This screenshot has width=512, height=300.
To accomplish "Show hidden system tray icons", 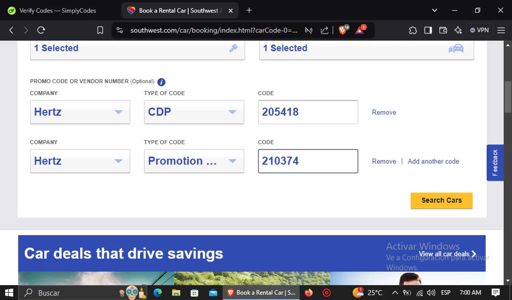I will 395,293.
